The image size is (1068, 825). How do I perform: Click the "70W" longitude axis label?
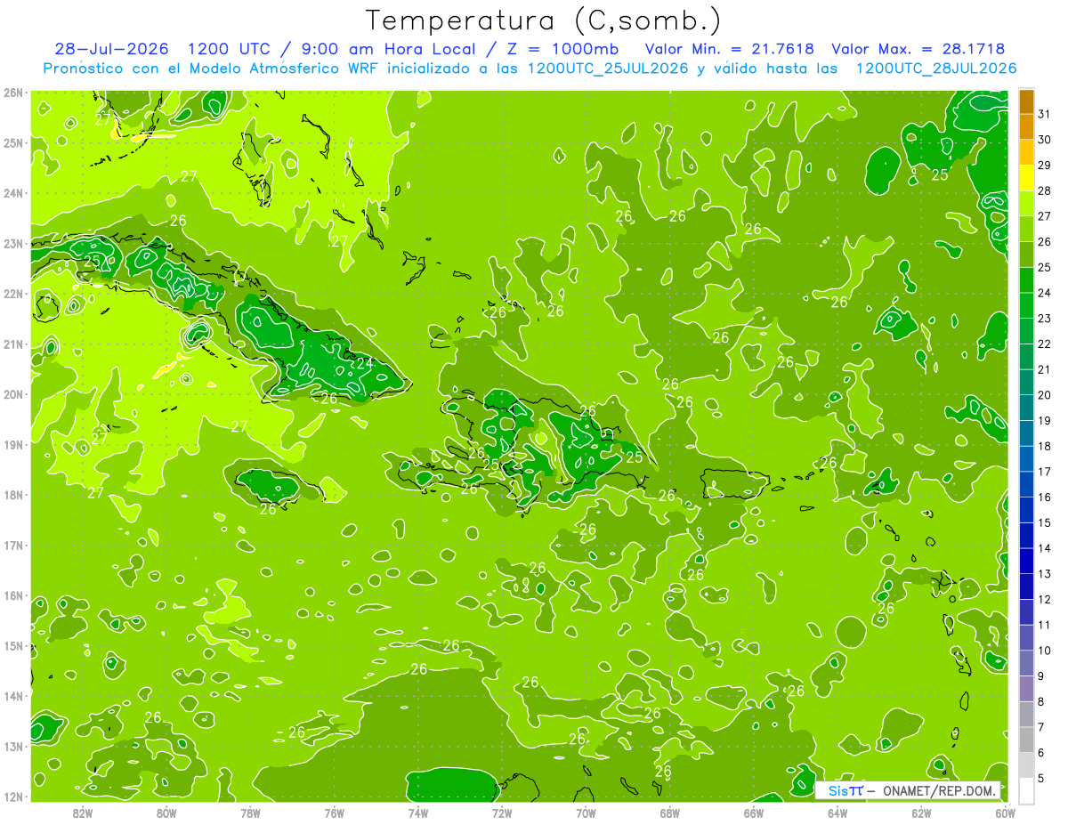click(x=586, y=813)
